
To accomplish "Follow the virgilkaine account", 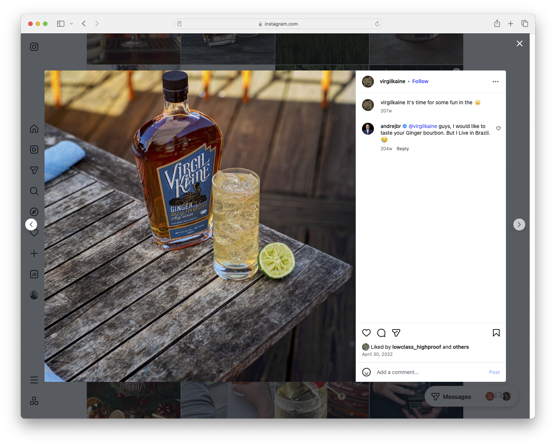I will coord(420,81).
